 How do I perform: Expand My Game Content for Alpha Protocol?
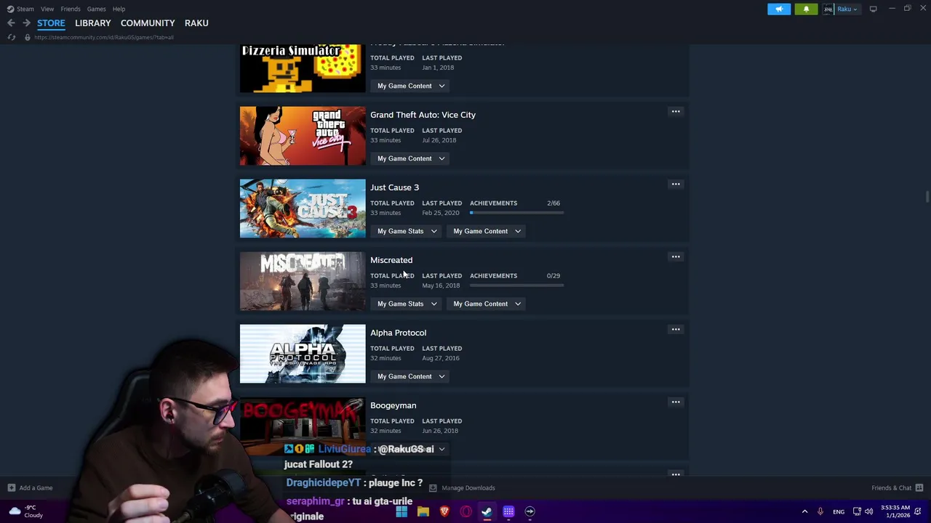tap(411, 376)
